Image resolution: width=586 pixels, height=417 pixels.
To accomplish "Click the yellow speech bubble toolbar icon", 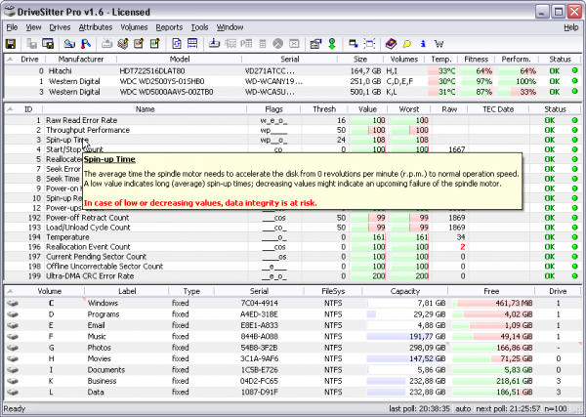I will (405, 44).
